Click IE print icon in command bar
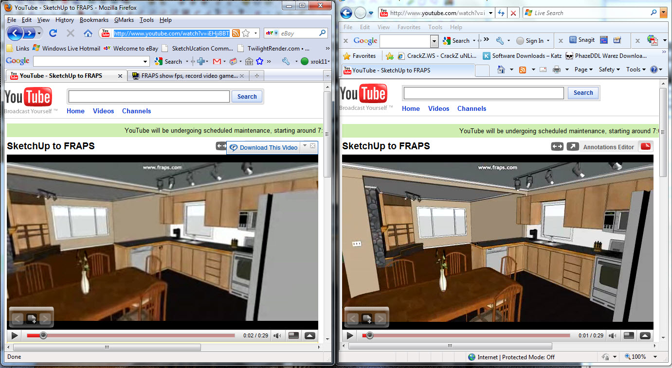 (x=557, y=70)
